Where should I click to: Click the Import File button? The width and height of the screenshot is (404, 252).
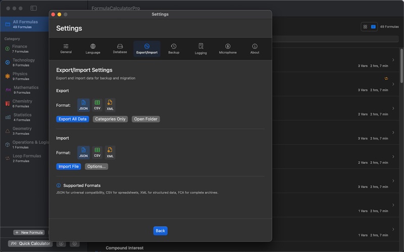coord(69,166)
